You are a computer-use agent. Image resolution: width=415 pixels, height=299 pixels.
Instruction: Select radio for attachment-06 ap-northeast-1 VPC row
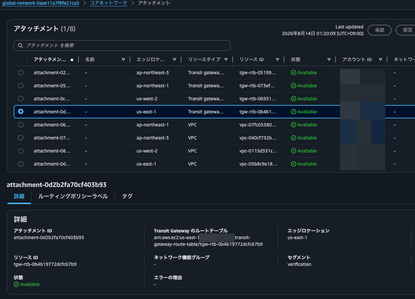[x=21, y=125]
